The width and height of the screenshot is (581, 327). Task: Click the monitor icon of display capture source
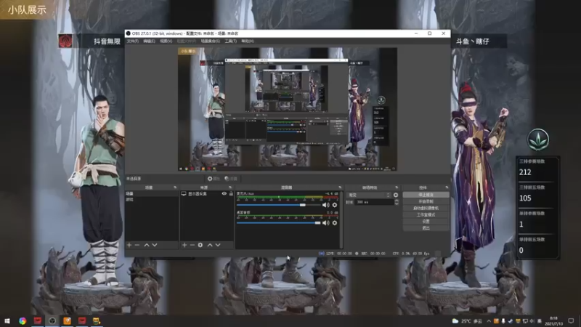click(x=184, y=194)
